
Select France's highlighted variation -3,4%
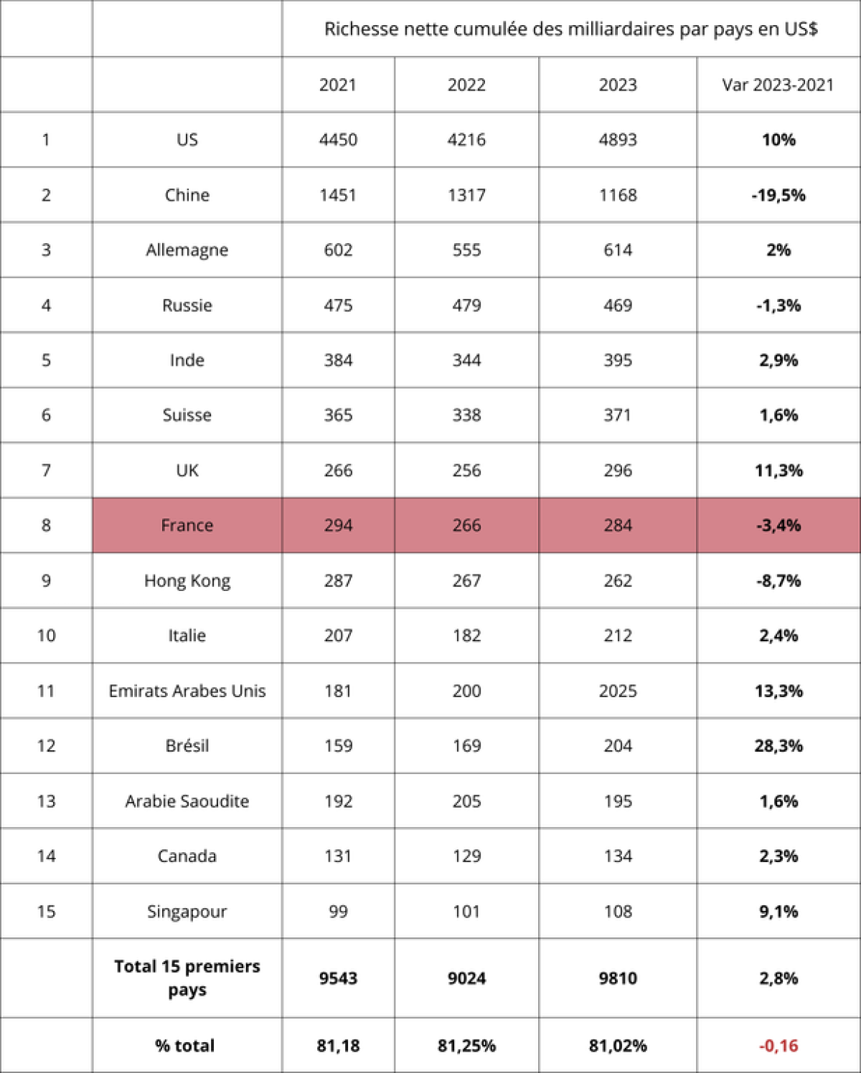tap(778, 526)
